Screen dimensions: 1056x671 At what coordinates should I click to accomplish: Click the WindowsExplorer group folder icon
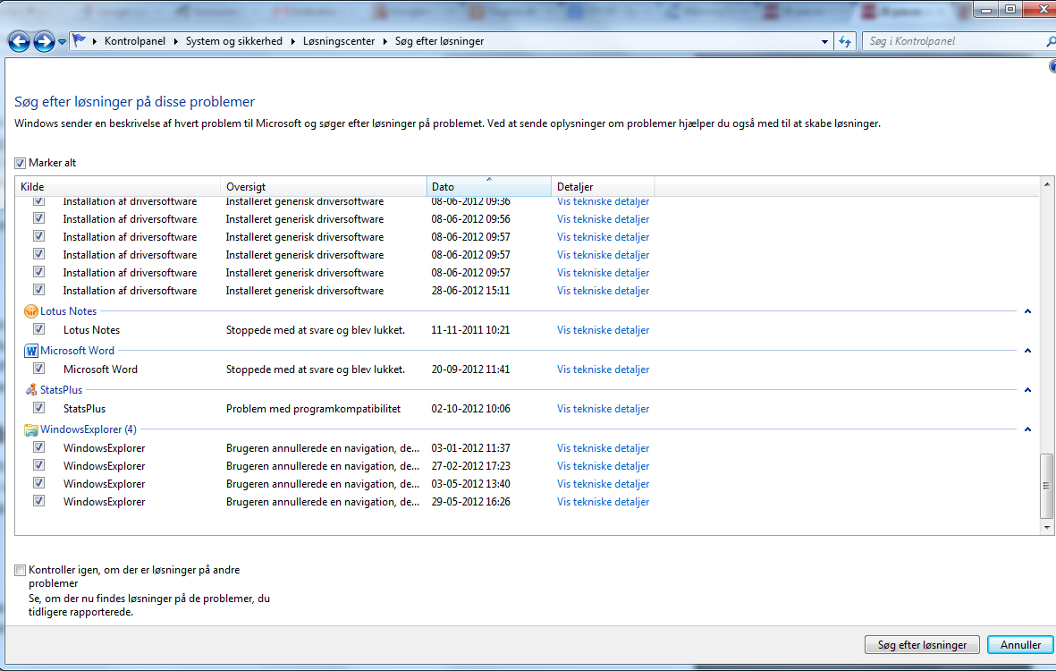[31, 429]
